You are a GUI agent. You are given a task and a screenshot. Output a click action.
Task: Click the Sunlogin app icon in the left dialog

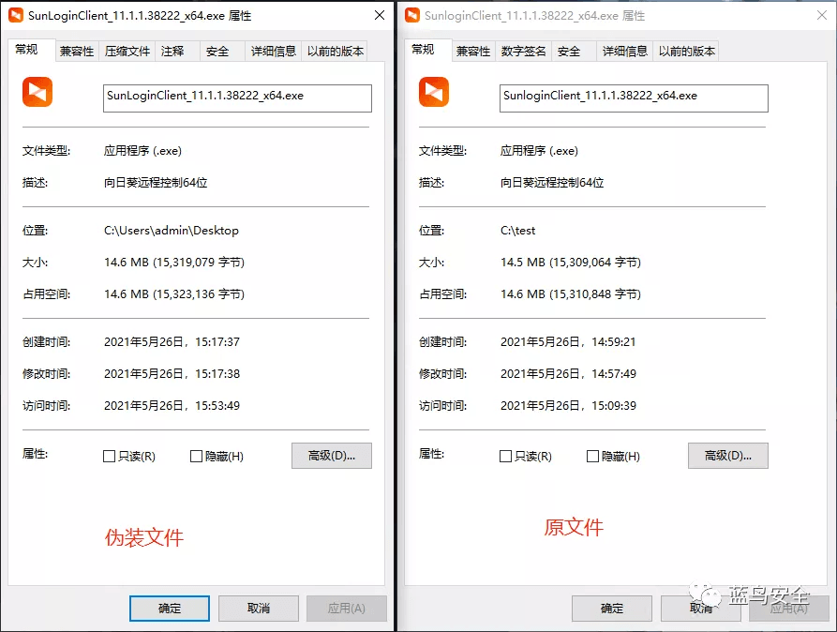coord(37,92)
